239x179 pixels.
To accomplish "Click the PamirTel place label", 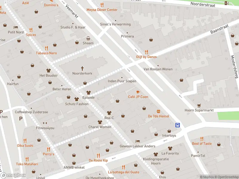I will coord(198,156).
